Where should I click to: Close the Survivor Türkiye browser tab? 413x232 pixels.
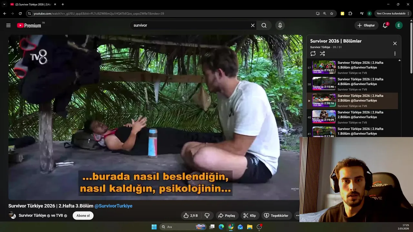pyautogui.click(x=55, y=5)
